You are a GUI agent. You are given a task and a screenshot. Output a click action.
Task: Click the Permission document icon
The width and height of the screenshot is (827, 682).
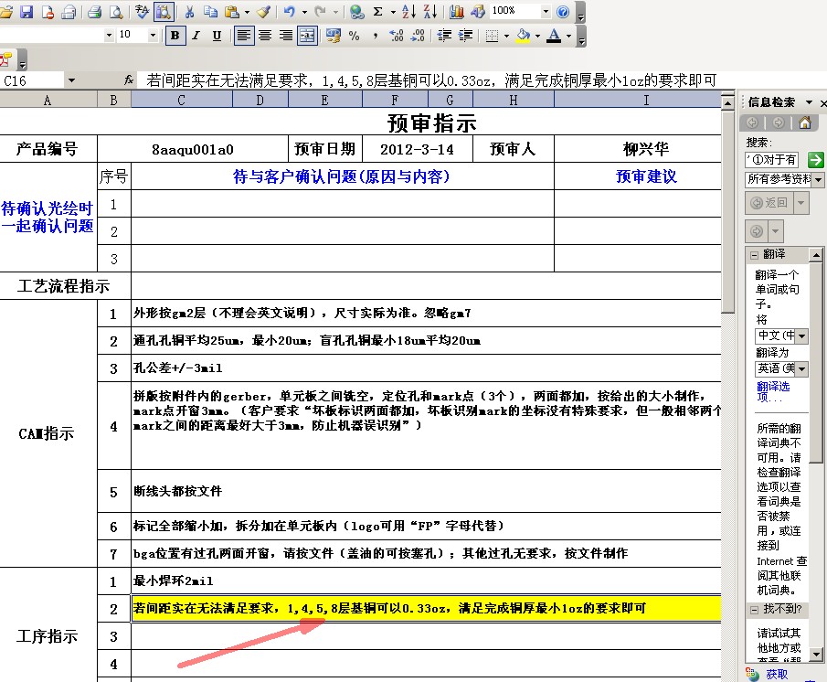tap(48, 12)
